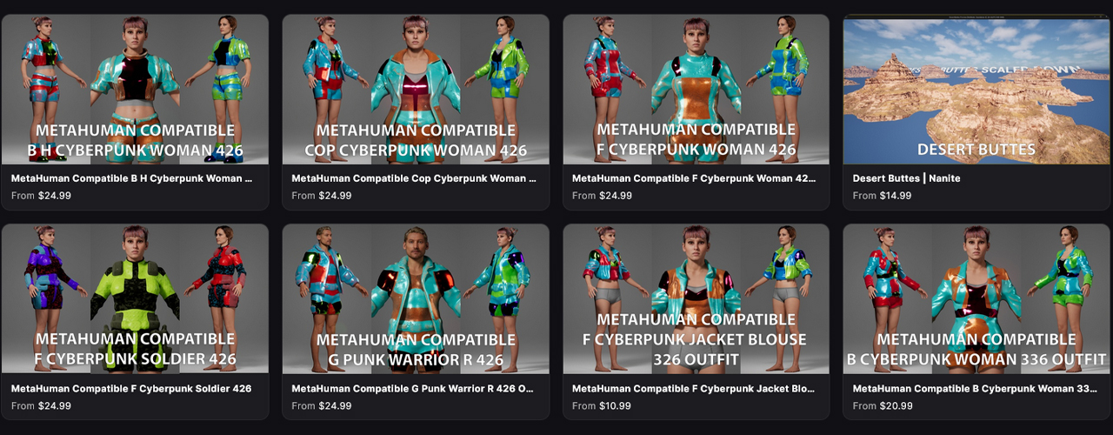The height and width of the screenshot is (435, 1113).
Task: Open the B Cyberpunk Woman 336 Outfit thumbnail
Action: click(x=976, y=299)
